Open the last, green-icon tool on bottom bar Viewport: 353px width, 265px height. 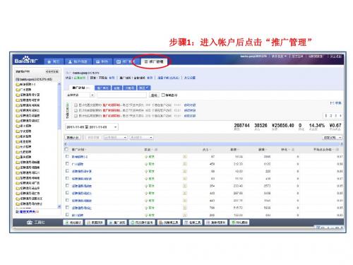[239, 223]
